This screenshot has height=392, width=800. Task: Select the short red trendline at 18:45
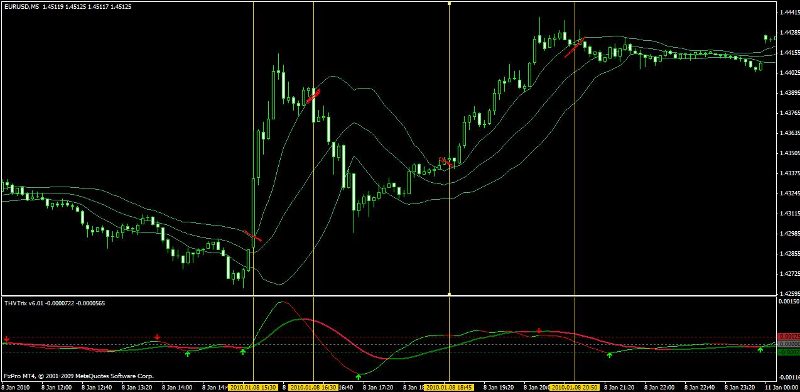[x=446, y=162]
